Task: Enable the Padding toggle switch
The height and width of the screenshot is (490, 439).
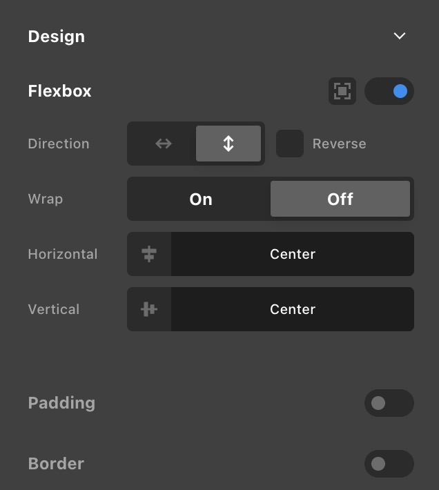Action: pyautogui.click(x=389, y=403)
